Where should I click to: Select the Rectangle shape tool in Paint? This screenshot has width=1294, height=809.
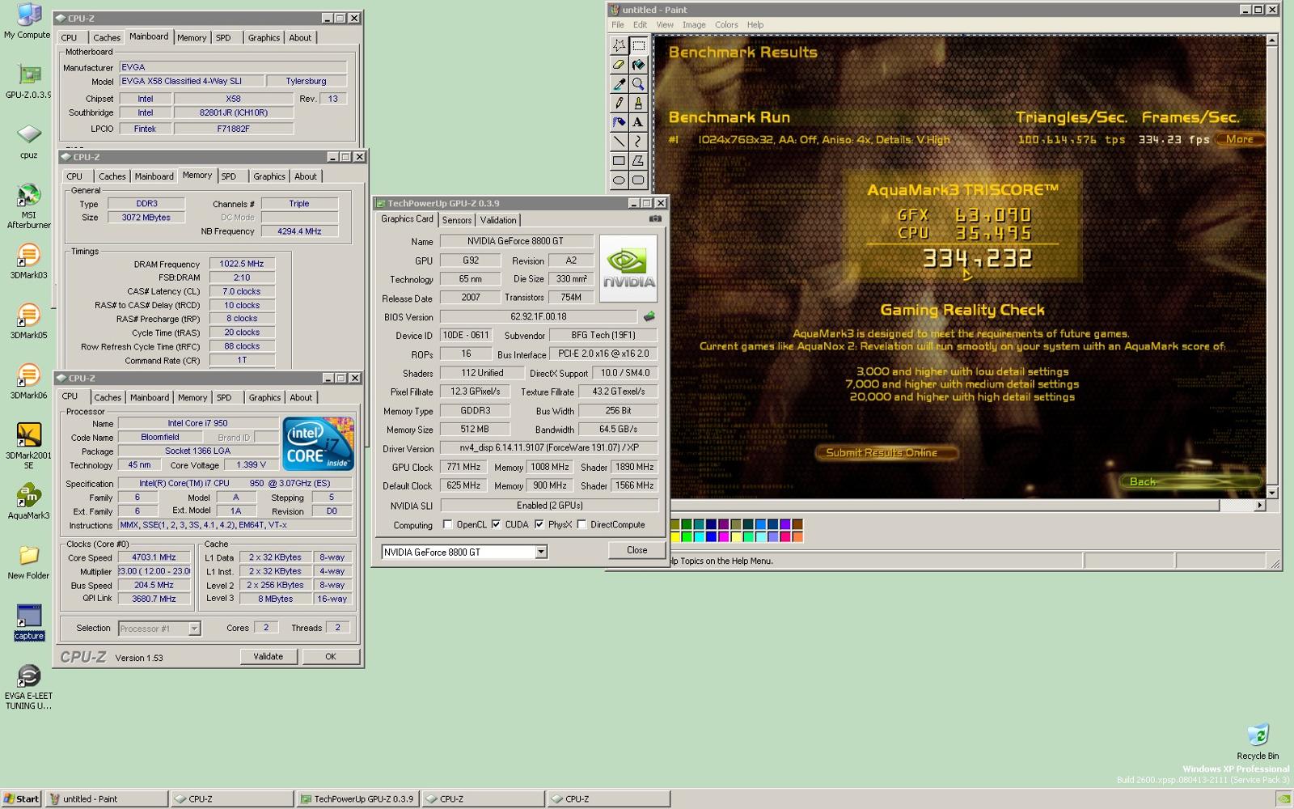point(619,161)
